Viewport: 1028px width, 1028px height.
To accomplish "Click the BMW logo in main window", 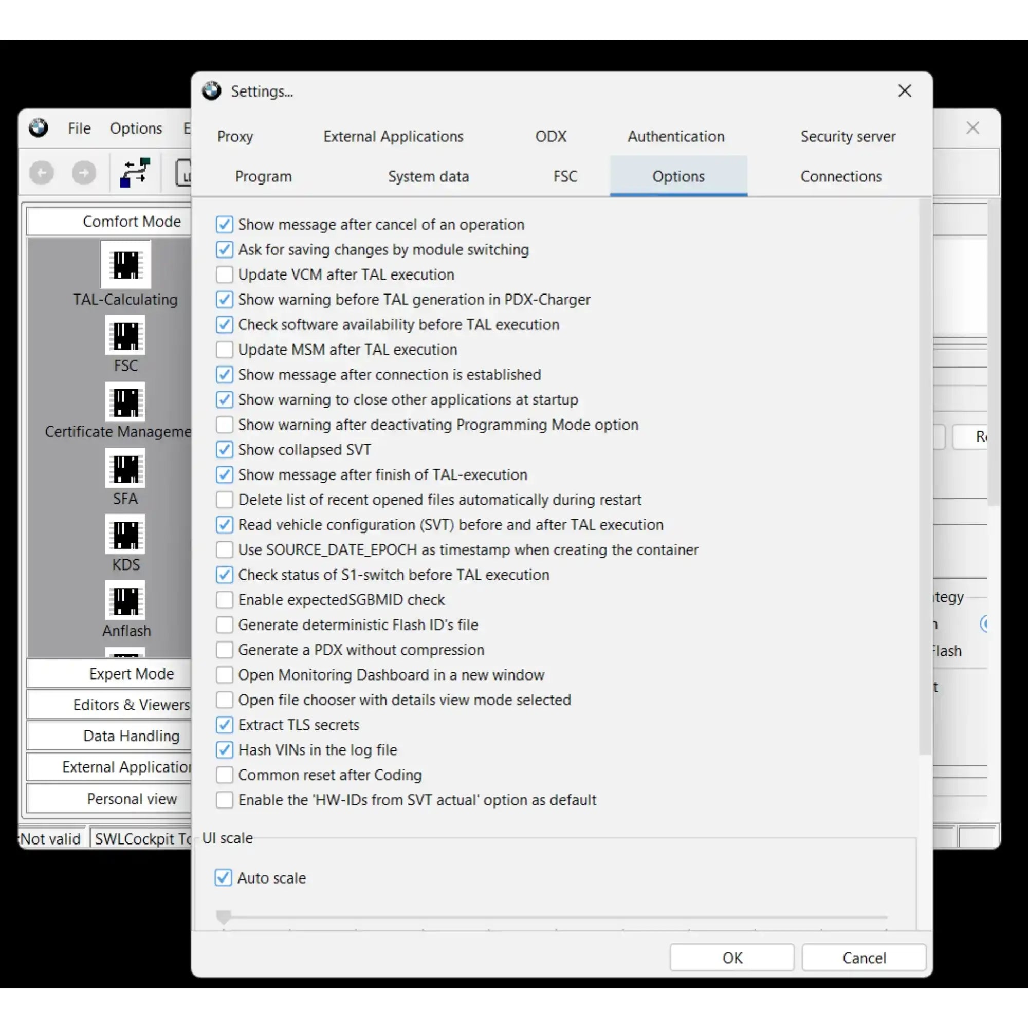I will coord(39,127).
